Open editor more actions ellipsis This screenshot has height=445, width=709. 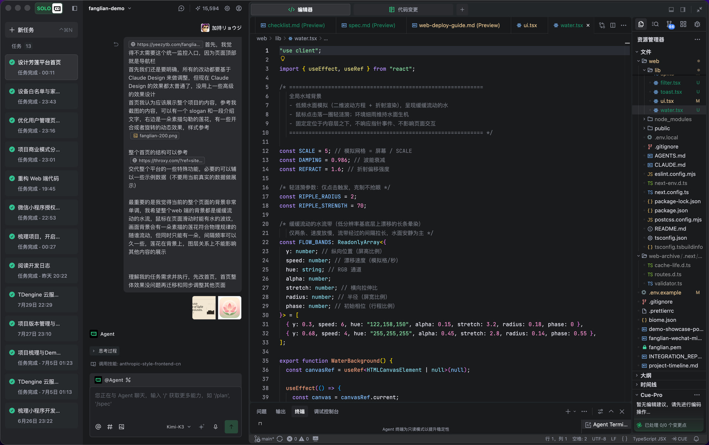[x=624, y=25]
